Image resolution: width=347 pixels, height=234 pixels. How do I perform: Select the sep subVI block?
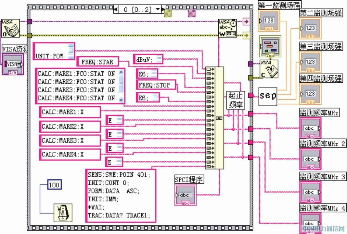pyautogui.click(x=268, y=96)
